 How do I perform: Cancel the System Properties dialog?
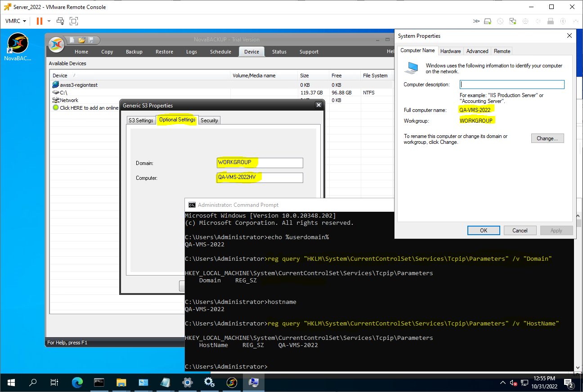[520, 231]
